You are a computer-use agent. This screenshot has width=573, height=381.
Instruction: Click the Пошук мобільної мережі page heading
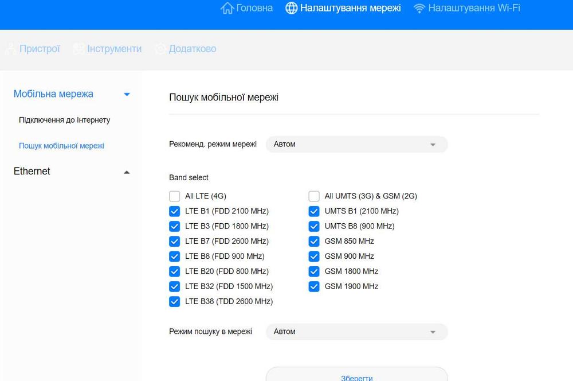tap(223, 98)
